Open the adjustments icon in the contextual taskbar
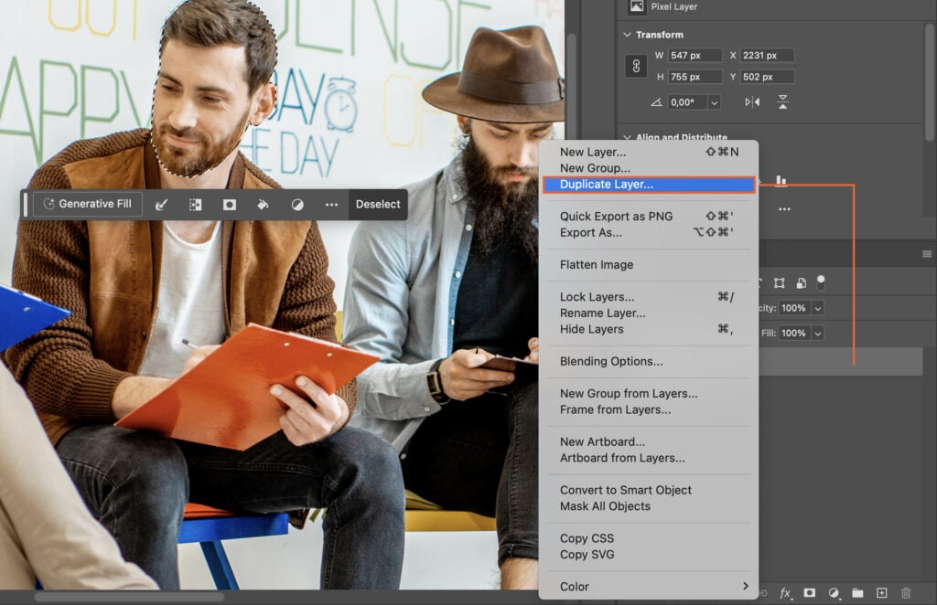The width and height of the screenshot is (937, 605). tap(296, 204)
